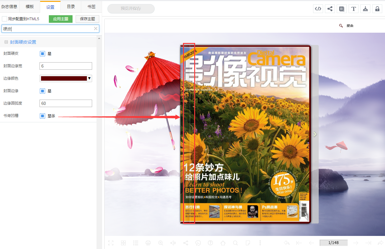Click the share icon in top toolbar
Screen dimensions: 385x249
click(330, 9)
